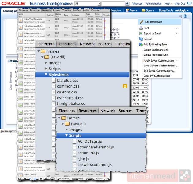Click the green Refresh icon
Image resolution: width=193 pixels, height=184 pixels.
coord(141,39)
